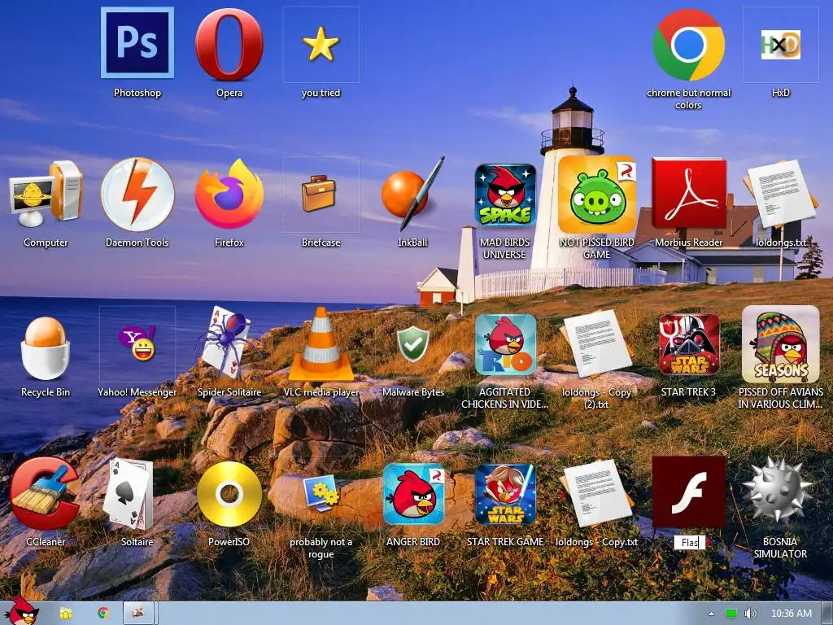Select the loldongs.txt file icon
The width and height of the screenshot is (833, 625).
(x=780, y=194)
